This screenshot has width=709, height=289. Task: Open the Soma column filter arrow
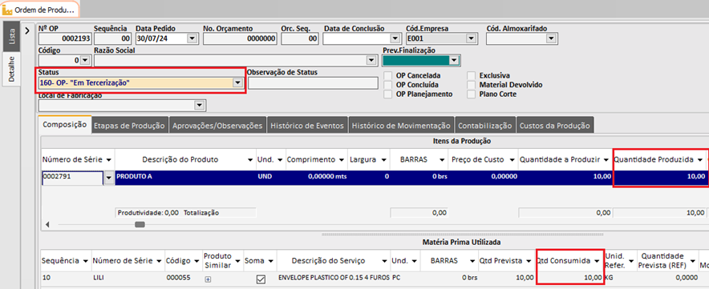270,261
